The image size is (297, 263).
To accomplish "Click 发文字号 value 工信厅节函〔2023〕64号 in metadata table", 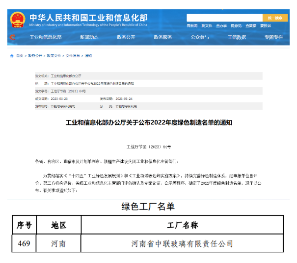I will pyautogui.click(x=68, y=91).
